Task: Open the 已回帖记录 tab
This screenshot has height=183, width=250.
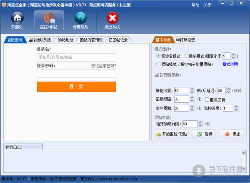Action: [x=118, y=40]
